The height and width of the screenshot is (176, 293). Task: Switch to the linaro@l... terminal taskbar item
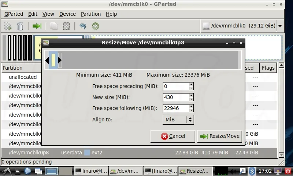pyautogui.click(x=91, y=171)
